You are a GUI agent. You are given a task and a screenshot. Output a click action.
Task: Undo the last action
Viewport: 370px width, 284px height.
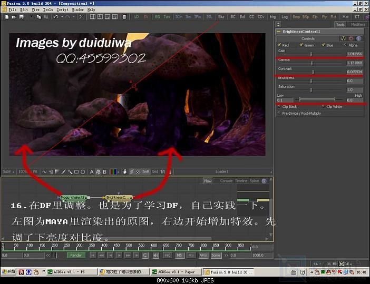coord(56,17)
